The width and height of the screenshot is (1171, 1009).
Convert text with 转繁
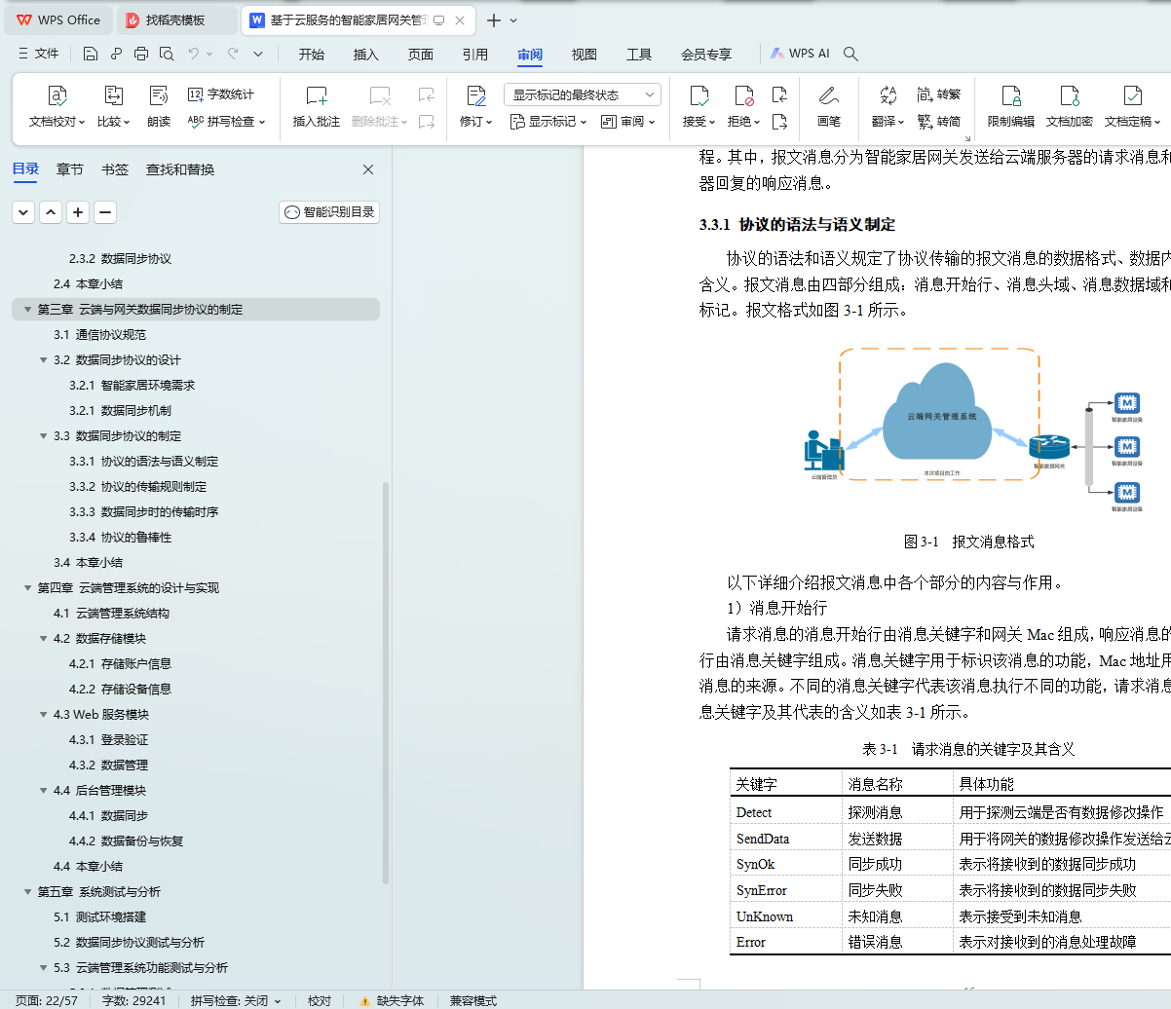[x=939, y=93]
